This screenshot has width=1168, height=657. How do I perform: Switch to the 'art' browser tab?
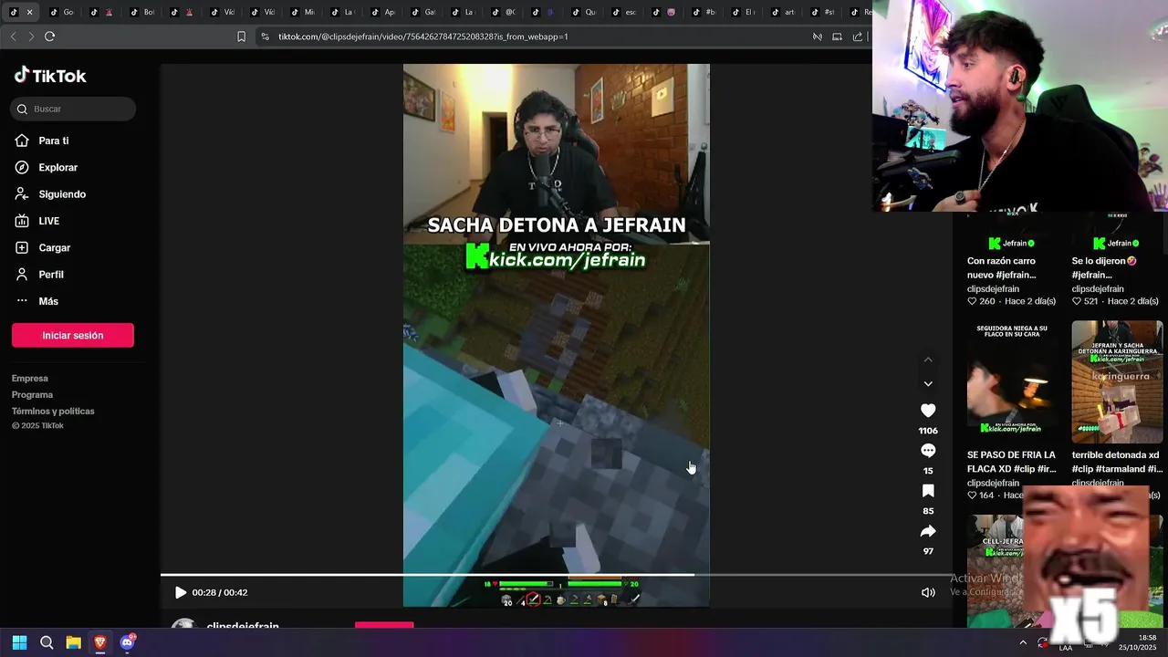click(783, 12)
